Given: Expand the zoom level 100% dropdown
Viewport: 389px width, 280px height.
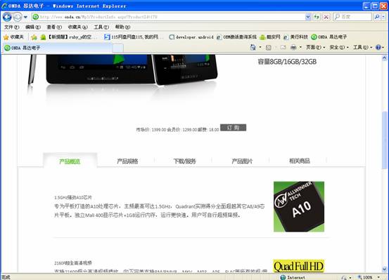Looking at the screenshot, I should click(x=378, y=277).
